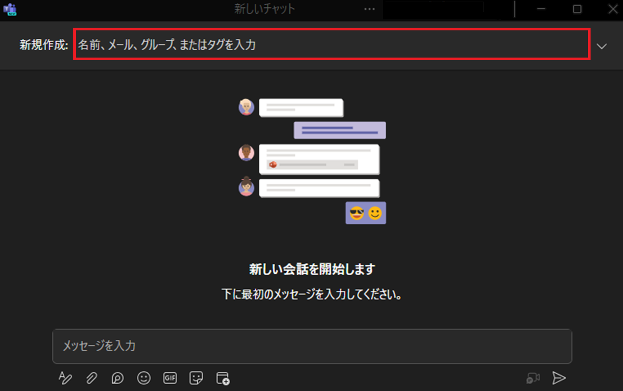Viewport: 623px width, 391px height.
Task: Attach a file with the paperclip icon
Action: tap(92, 378)
